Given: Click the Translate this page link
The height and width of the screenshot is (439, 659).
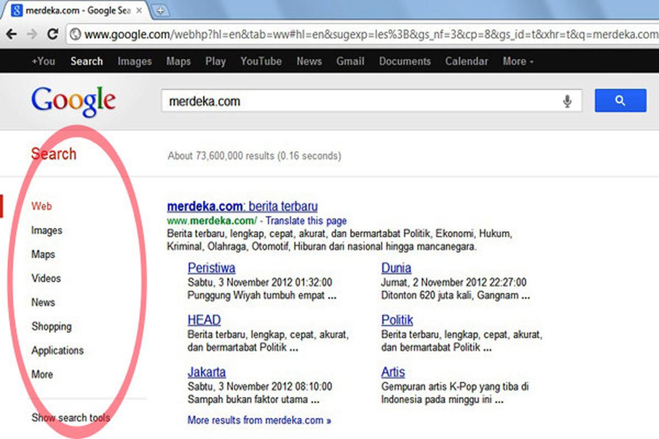Looking at the screenshot, I should (x=305, y=221).
